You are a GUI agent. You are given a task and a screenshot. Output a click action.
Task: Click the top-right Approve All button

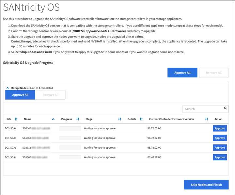[182, 73]
